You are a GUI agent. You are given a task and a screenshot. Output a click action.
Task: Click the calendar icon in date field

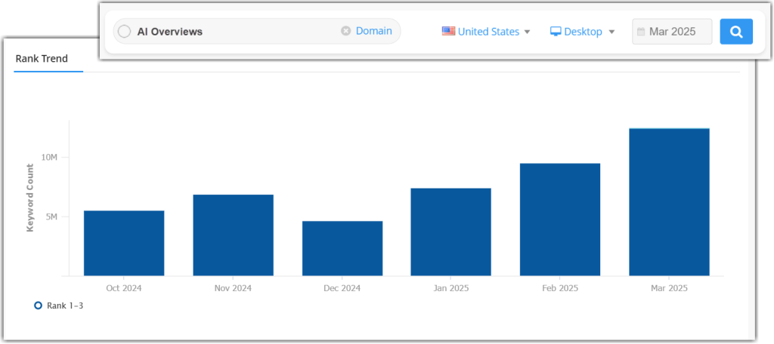(641, 32)
